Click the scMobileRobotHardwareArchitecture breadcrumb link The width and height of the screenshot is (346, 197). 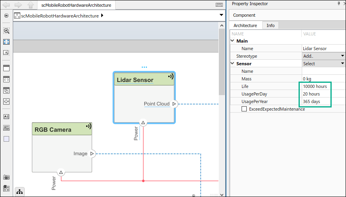[59, 16]
